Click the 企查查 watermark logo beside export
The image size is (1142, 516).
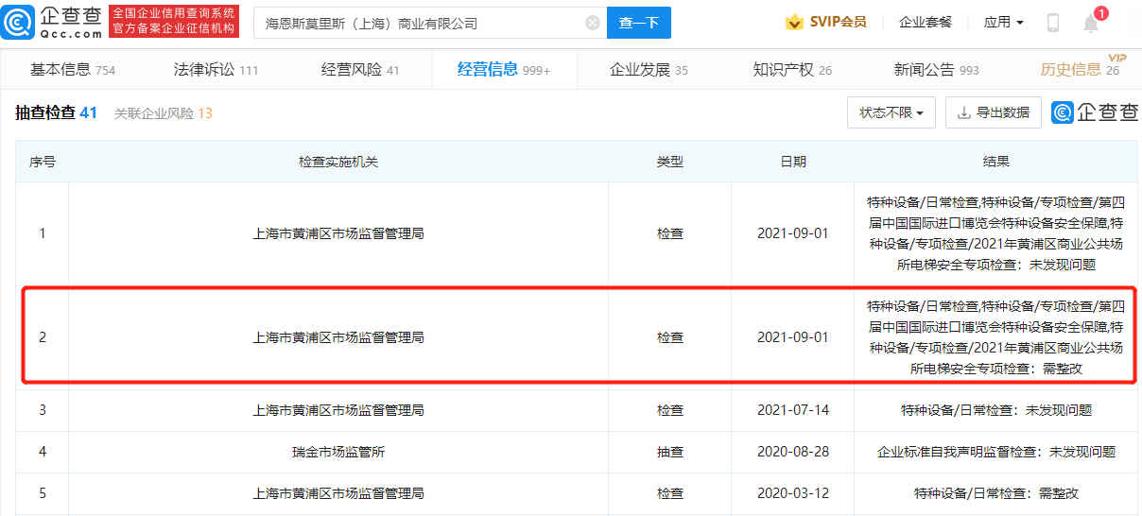point(1096,112)
